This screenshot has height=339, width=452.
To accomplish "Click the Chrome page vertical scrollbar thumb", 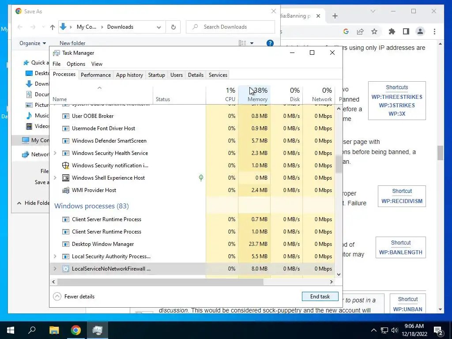I will (x=440, y=153).
